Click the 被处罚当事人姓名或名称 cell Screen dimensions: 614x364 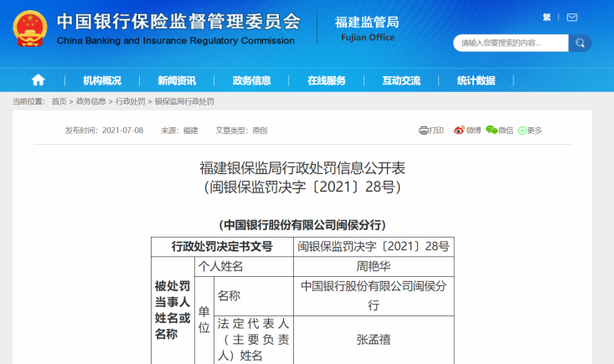pyautogui.click(x=173, y=310)
